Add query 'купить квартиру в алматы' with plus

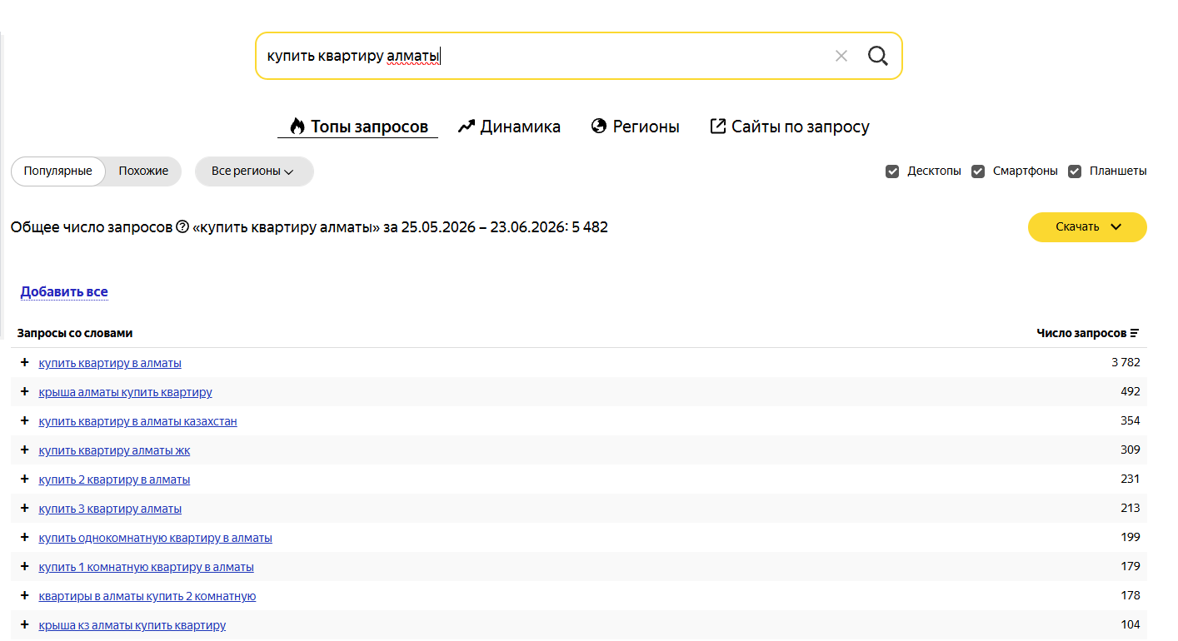(x=24, y=363)
